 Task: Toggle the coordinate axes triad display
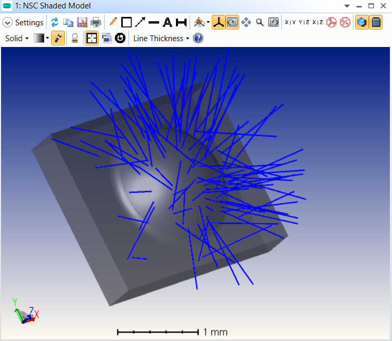pyautogui.click(x=219, y=22)
